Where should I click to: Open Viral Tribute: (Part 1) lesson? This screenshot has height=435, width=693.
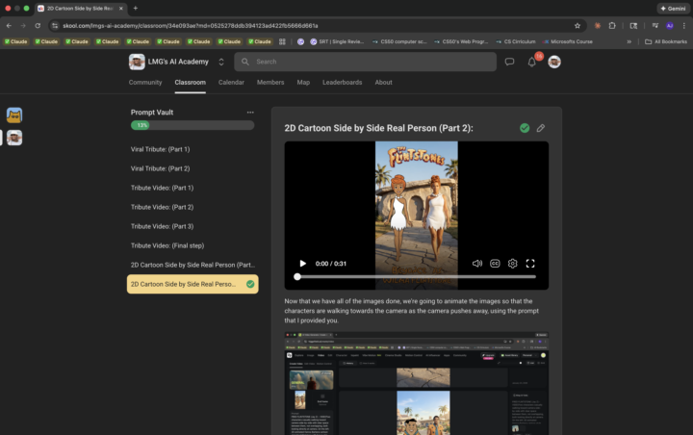click(160, 149)
